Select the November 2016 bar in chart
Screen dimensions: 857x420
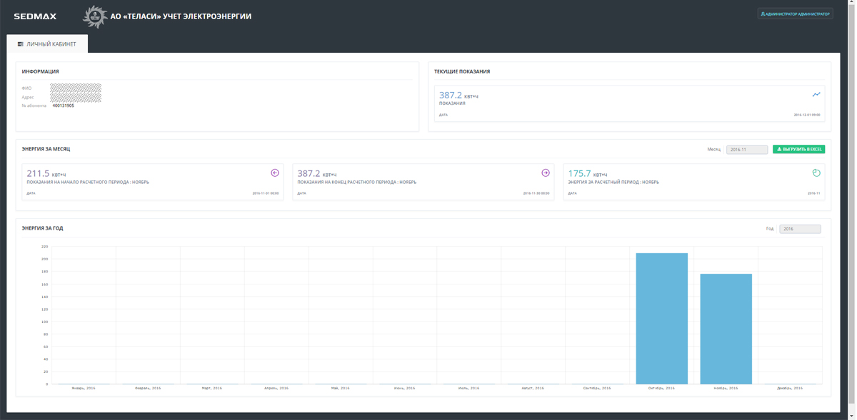coord(726,329)
